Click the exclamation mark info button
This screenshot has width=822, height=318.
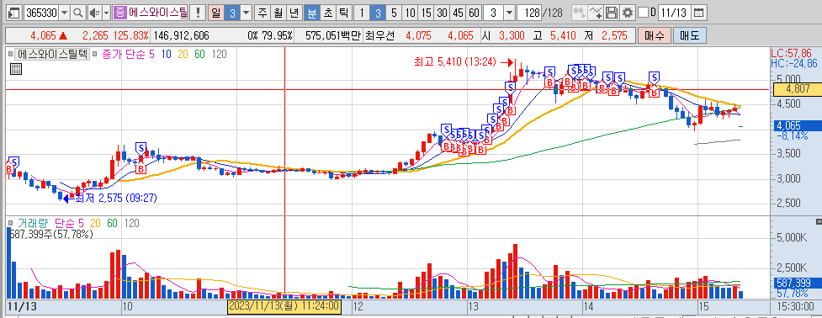click(198, 13)
